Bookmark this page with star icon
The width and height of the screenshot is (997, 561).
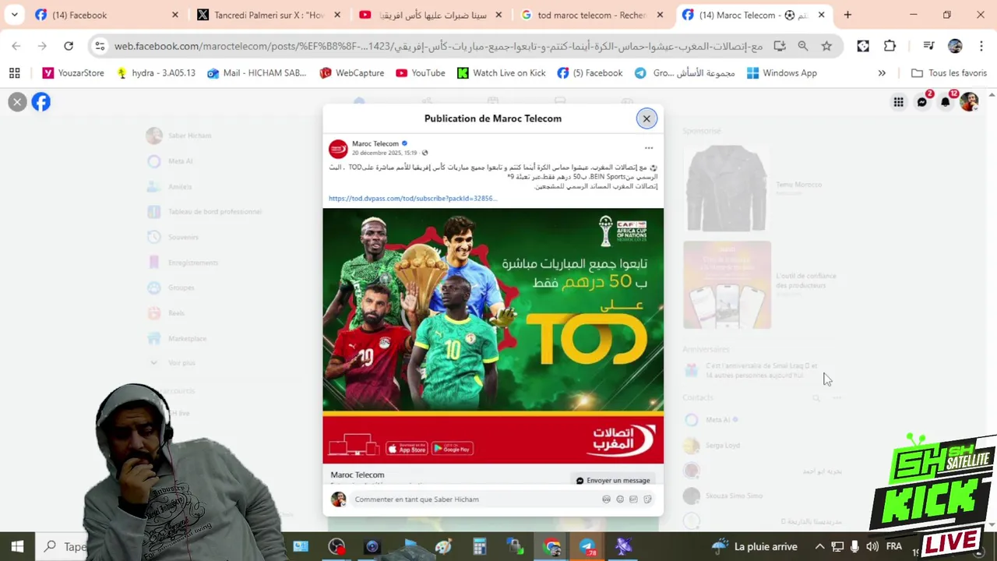pyautogui.click(x=826, y=46)
